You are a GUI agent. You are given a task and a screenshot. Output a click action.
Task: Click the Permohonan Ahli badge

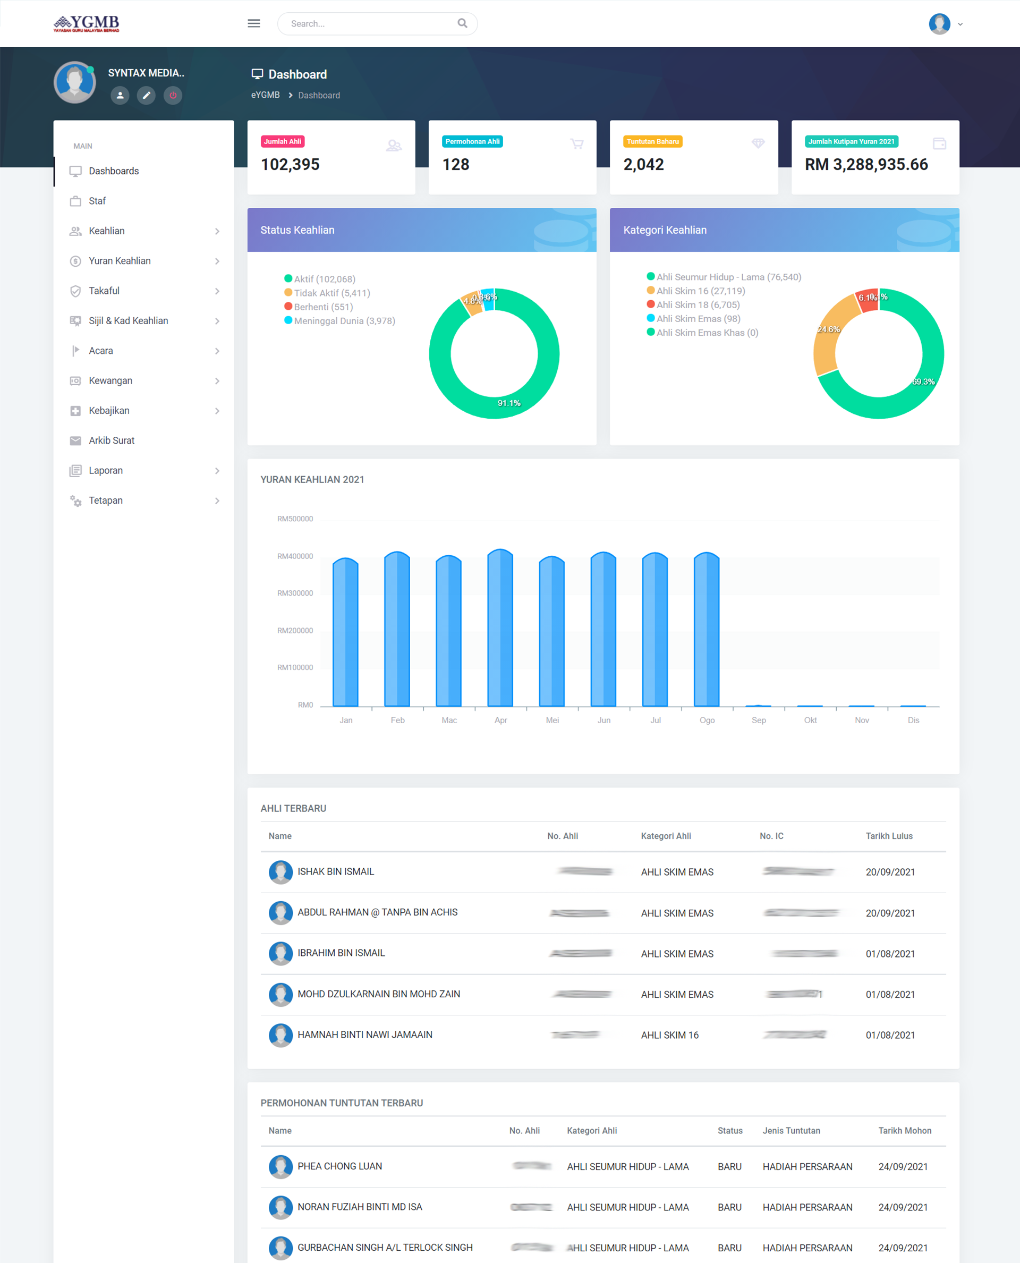click(472, 142)
